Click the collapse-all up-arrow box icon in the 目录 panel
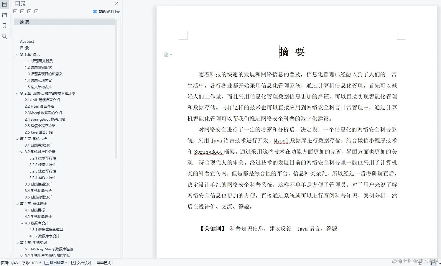Image resolution: width=441 pixels, height=266 pixels. [x=22, y=12]
